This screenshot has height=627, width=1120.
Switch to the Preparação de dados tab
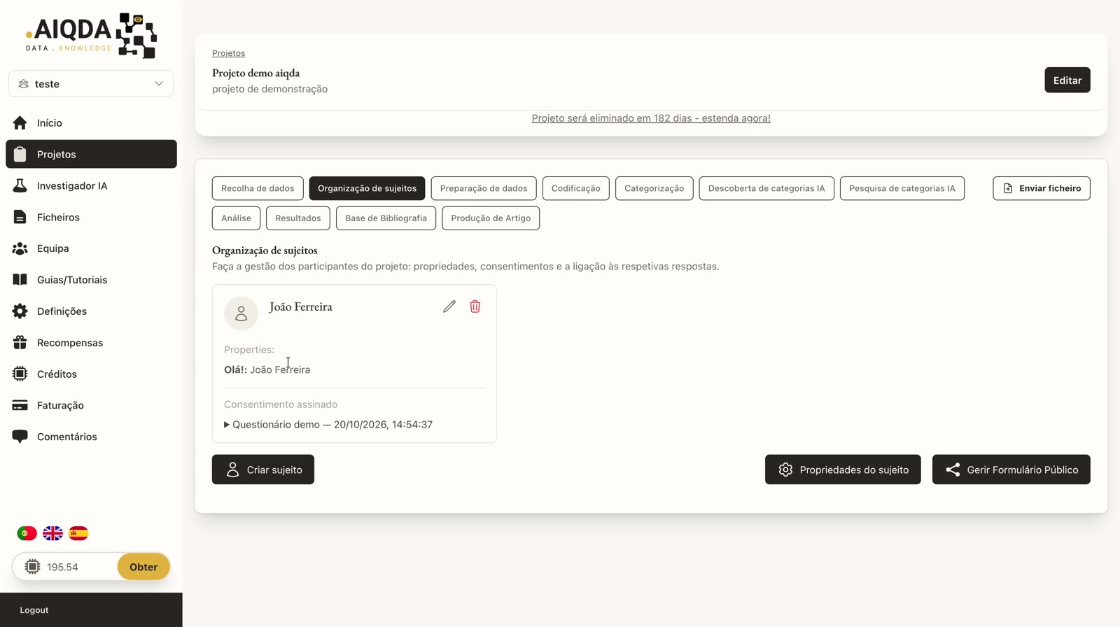(x=484, y=188)
